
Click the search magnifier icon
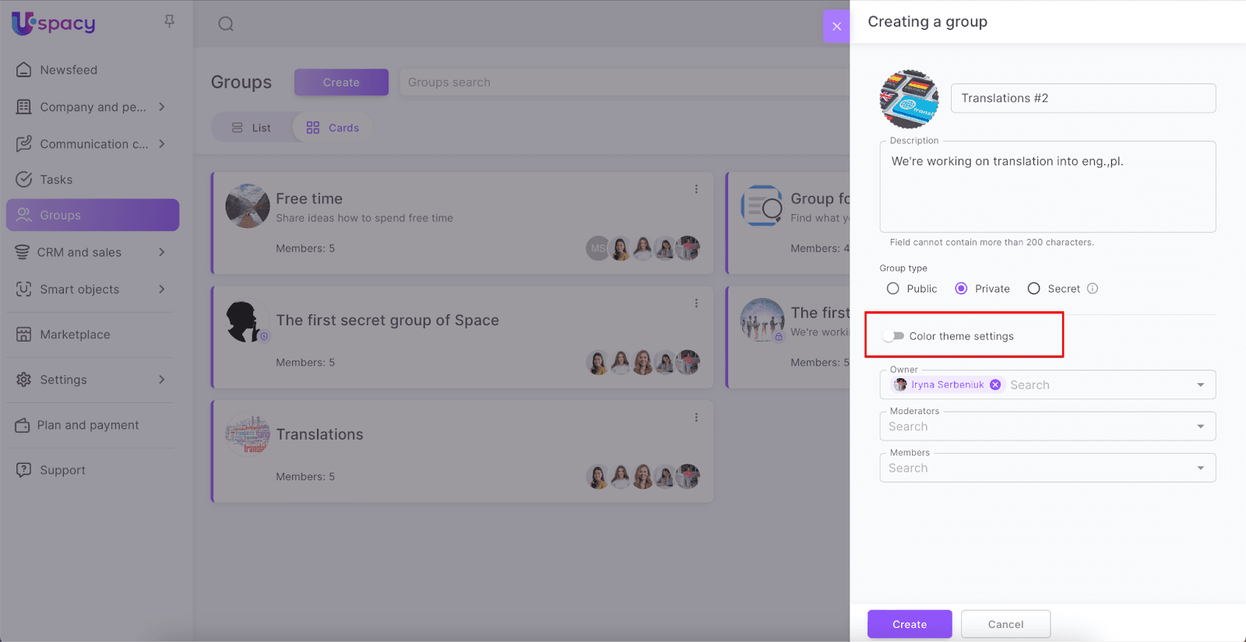226,24
